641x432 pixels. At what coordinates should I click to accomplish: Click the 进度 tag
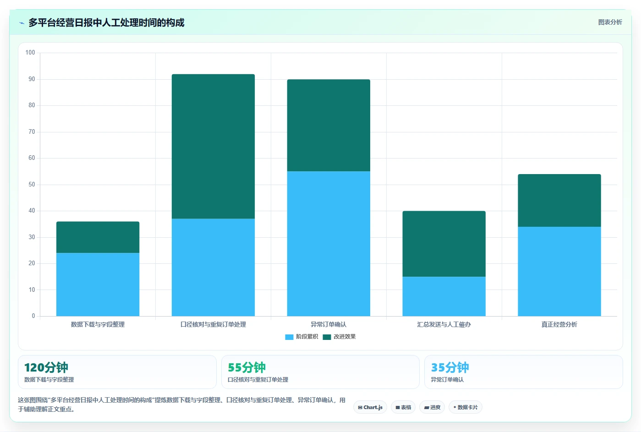432,407
